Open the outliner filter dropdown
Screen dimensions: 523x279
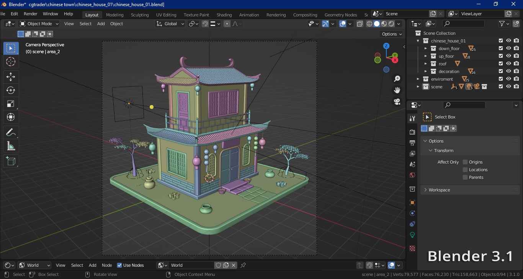504,24
